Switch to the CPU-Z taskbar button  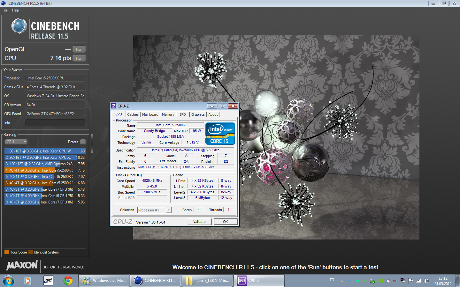(x=259, y=281)
